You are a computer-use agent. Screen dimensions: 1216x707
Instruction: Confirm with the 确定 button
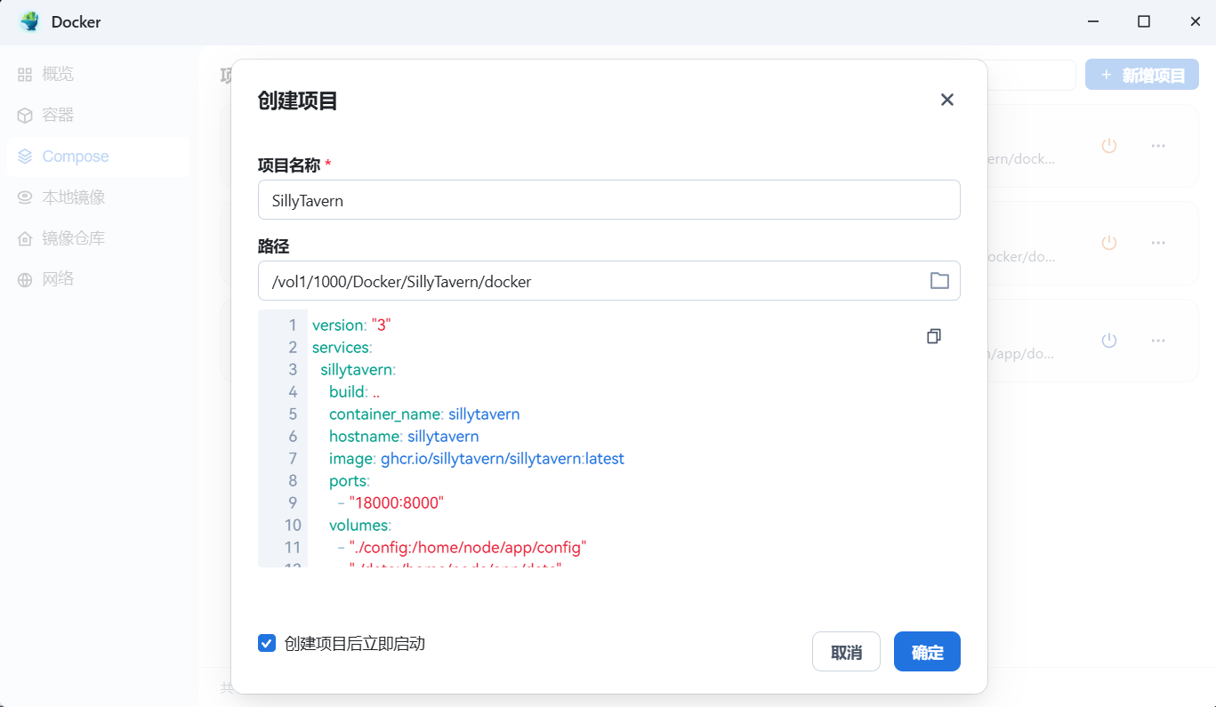click(927, 652)
